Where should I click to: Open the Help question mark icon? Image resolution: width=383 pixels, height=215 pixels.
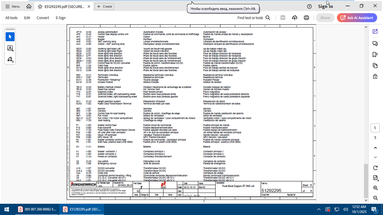309,6
